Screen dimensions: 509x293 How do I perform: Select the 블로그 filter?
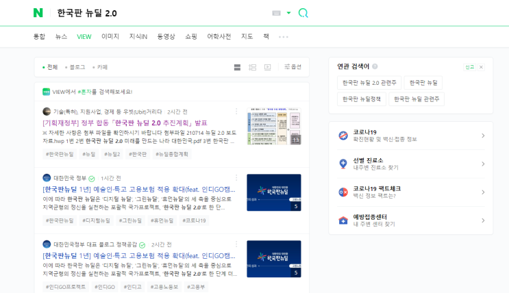pos(75,67)
